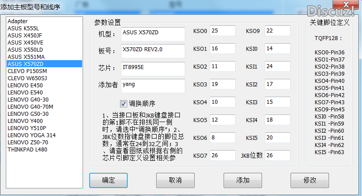Select LENOVO Z50-70 in the list
Viewport: 362px width, 196px height.
pos(44,143)
